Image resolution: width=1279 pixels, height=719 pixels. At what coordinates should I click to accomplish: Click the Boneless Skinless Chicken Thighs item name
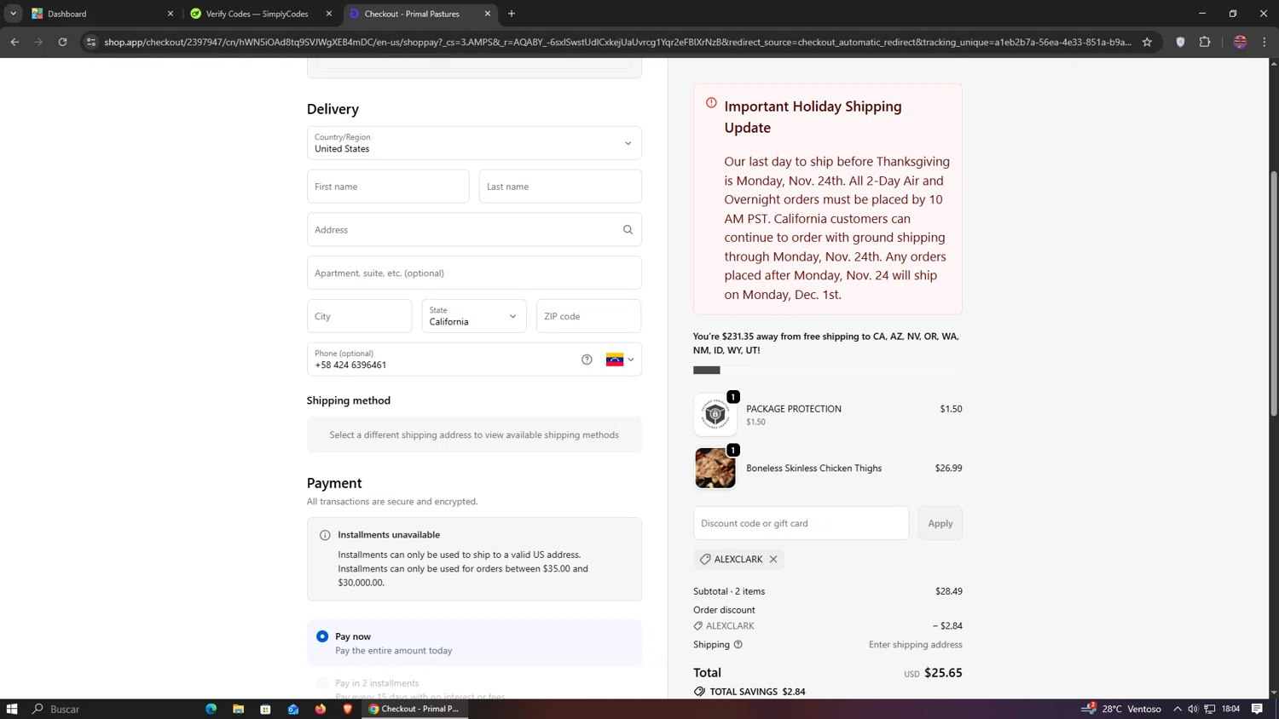813,469
